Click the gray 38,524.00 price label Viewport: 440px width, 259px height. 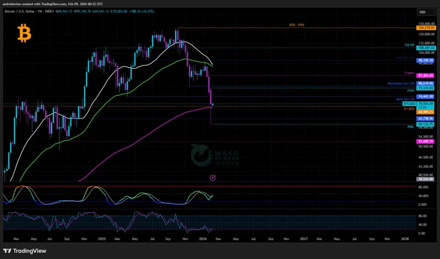(x=426, y=179)
